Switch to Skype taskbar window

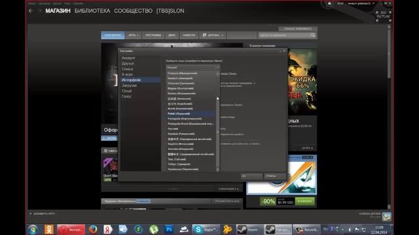tap(206, 229)
